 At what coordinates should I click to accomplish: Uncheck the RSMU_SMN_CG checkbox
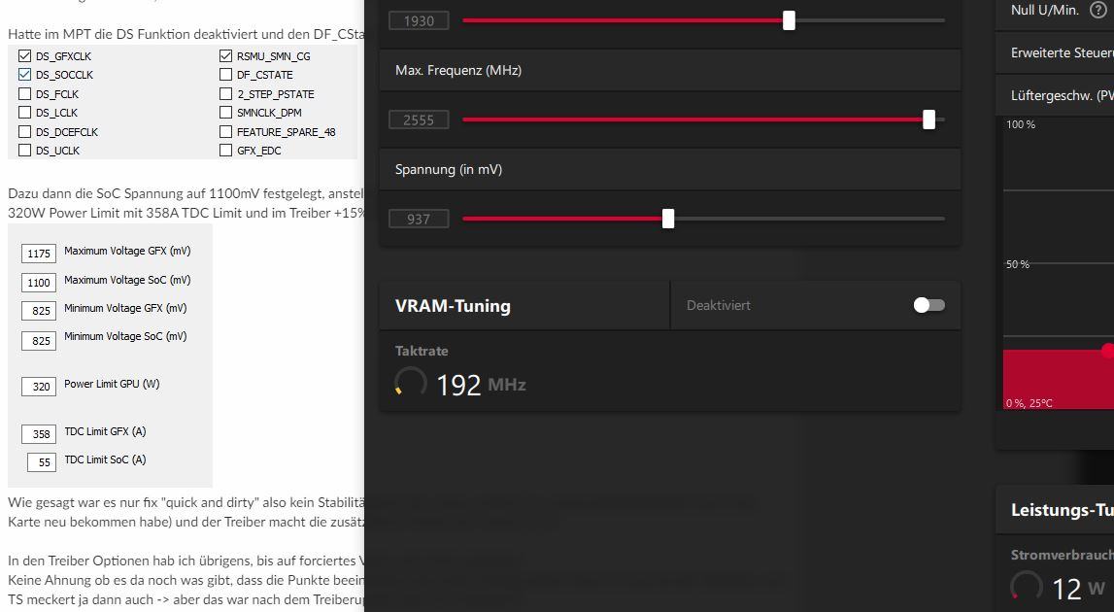226,55
